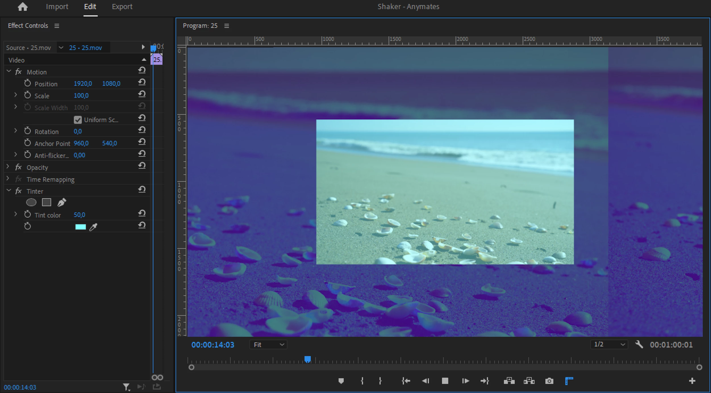Open Program Monitor settings wrench
Image resolution: width=711 pixels, height=393 pixels.
coord(639,344)
